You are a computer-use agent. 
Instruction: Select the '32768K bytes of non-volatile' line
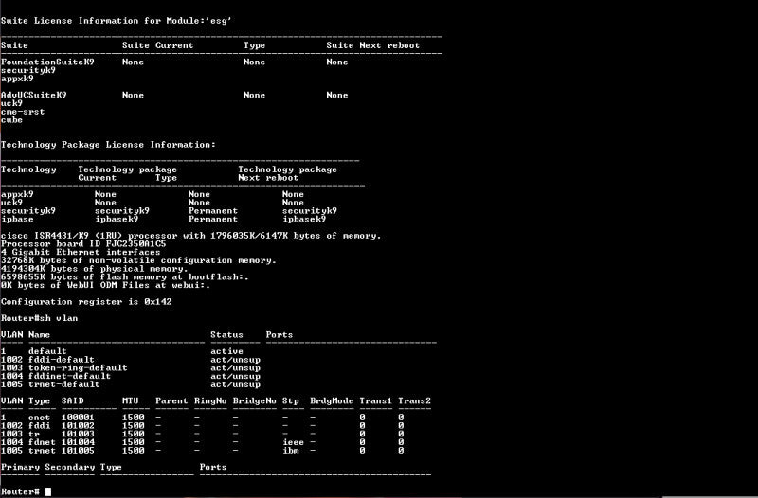coord(138,260)
